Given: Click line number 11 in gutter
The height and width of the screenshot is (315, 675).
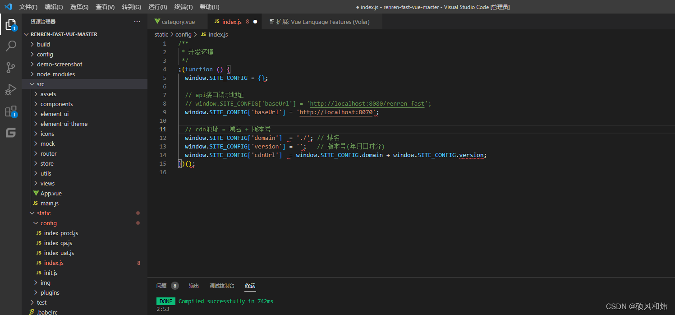Looking at the screenshot, I should point(163,130).
